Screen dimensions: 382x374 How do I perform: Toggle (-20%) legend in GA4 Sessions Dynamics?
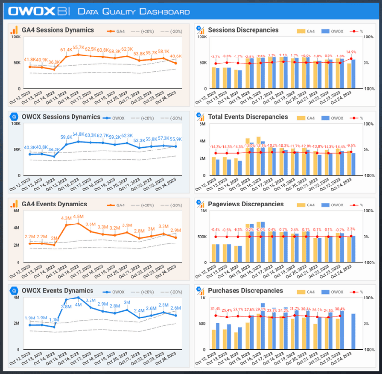(x=171, y=31)
